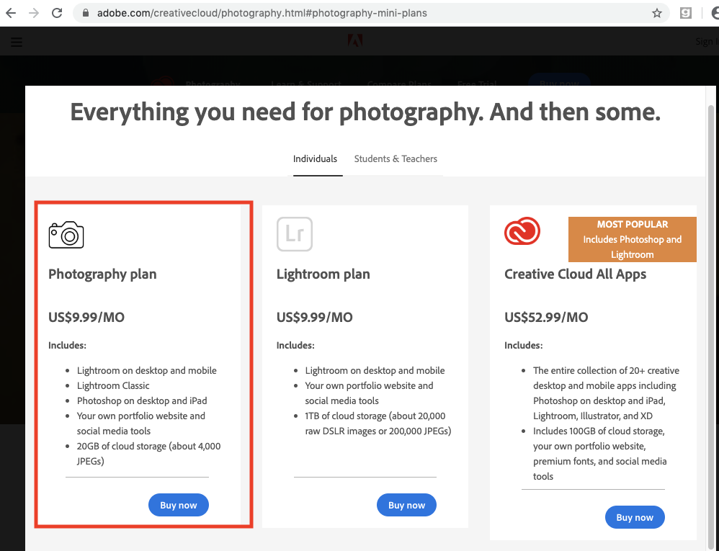The image size is (719, 551).
Task: Select the 'Photography plan' title
Action: [102, 274]
